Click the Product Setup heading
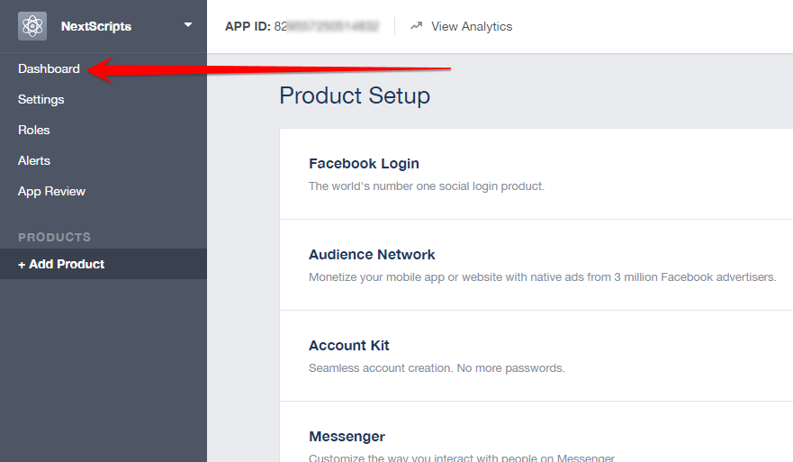This screenshot has width=793, height=462. pyautogui.click(x=355, y=95)
